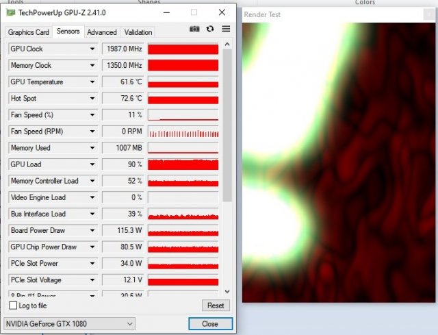Open the GPU Clock sensor dropdown

pos(92,49)
